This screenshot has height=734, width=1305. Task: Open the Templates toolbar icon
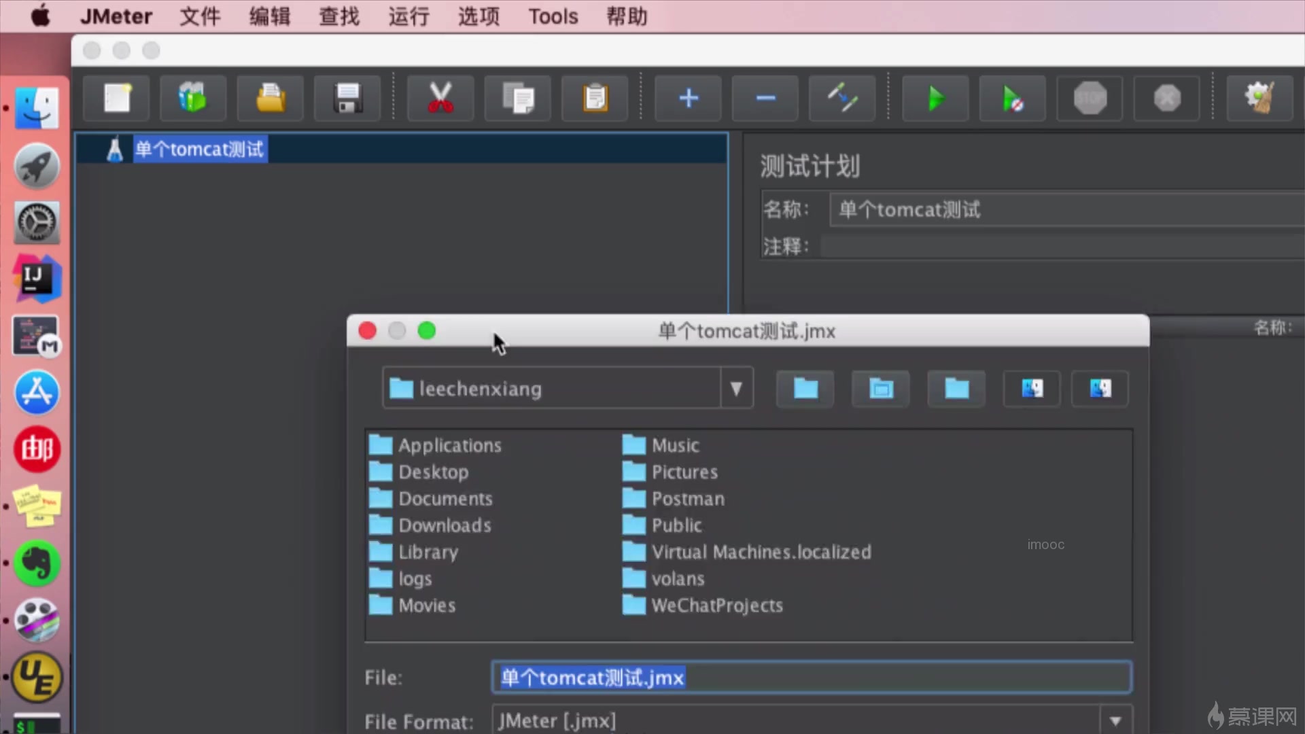click(x=193, y=99)
